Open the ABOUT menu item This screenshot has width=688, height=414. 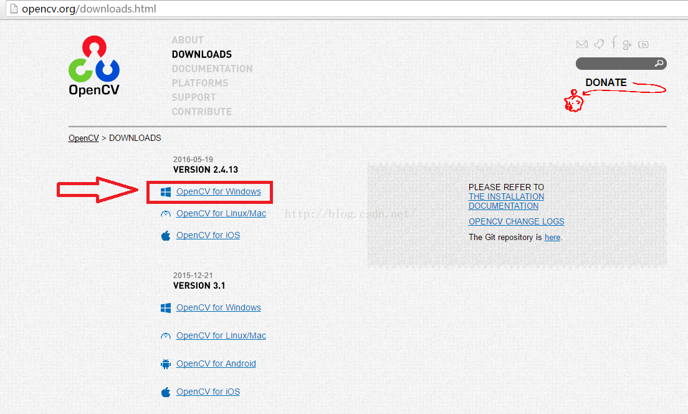188,40
